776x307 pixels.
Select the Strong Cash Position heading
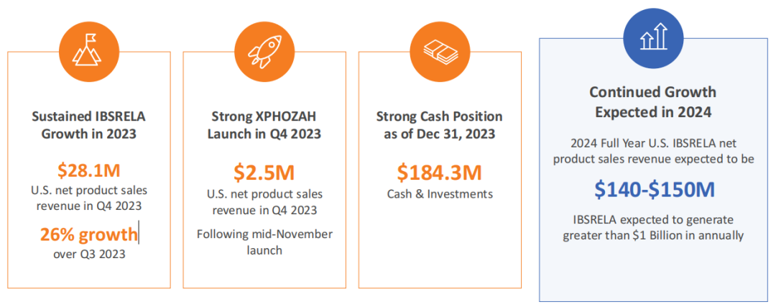tap(440, 125)
